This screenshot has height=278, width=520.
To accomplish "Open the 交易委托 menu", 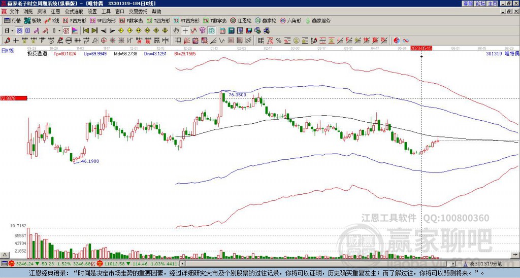I will [x=138, y=12].
